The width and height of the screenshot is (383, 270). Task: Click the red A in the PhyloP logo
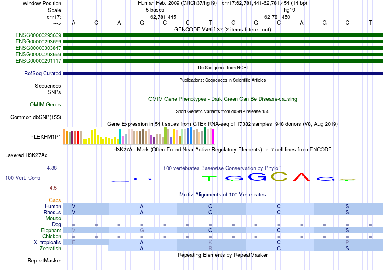click(x=302, y=177)
